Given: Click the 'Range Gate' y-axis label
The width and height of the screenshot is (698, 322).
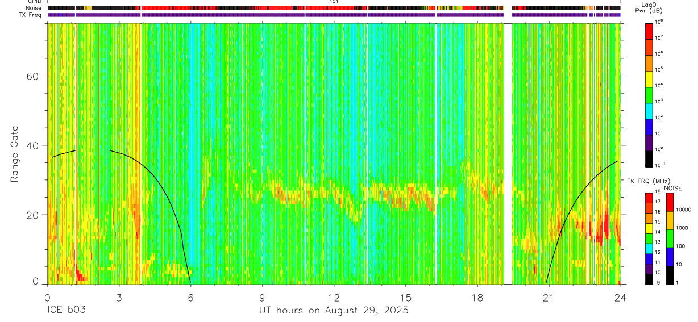Looking at the screenshot, I should point(15,153).
